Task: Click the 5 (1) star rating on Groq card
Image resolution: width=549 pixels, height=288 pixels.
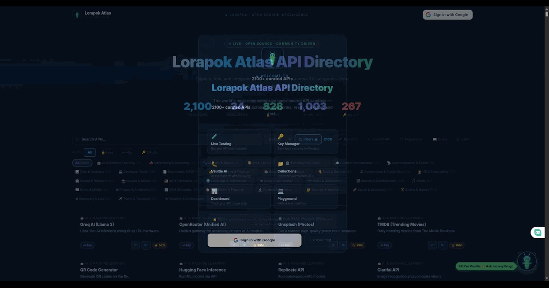Action: click(x=160, y=245)
